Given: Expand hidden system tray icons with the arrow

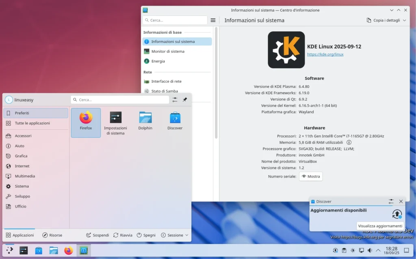Looking at the screenshot, I should pyautogui.click(x=378, y=250).
